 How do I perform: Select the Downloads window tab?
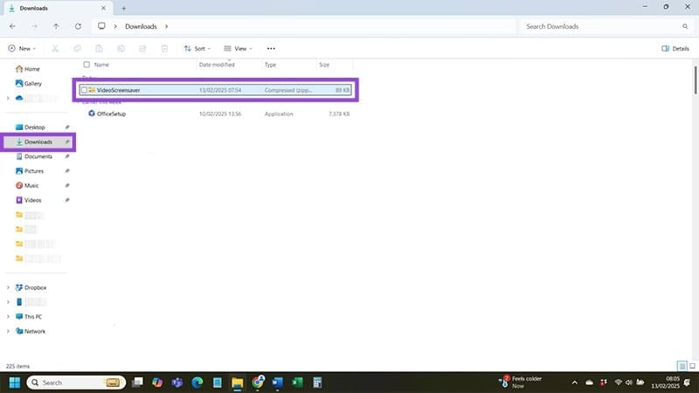(57, 8)
